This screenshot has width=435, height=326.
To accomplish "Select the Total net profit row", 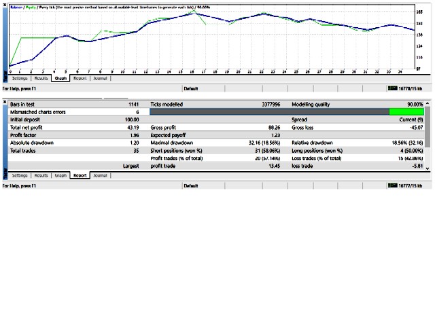I will pyautogui.click(x=75, y=127).
